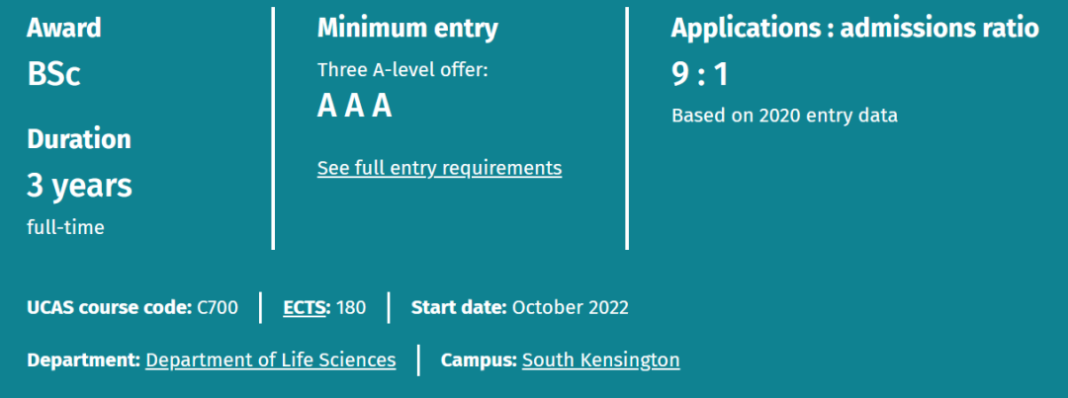The height and width of the screenshot is (398, 1068).
Task: Open the Department of Life Sciences link
Action: coord(270,360)
